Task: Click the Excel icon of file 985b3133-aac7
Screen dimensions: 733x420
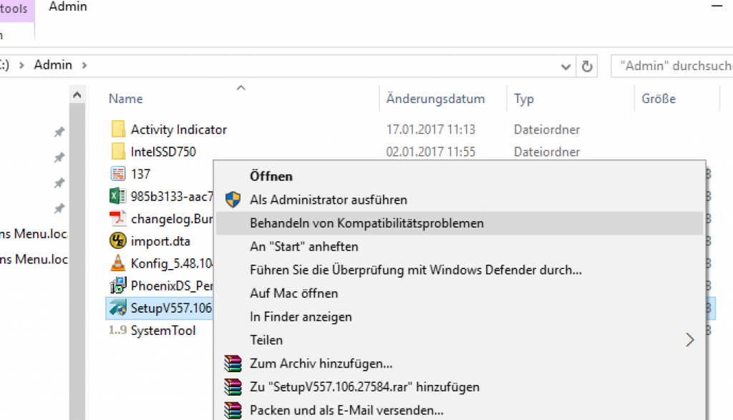Action: [118, 196]
